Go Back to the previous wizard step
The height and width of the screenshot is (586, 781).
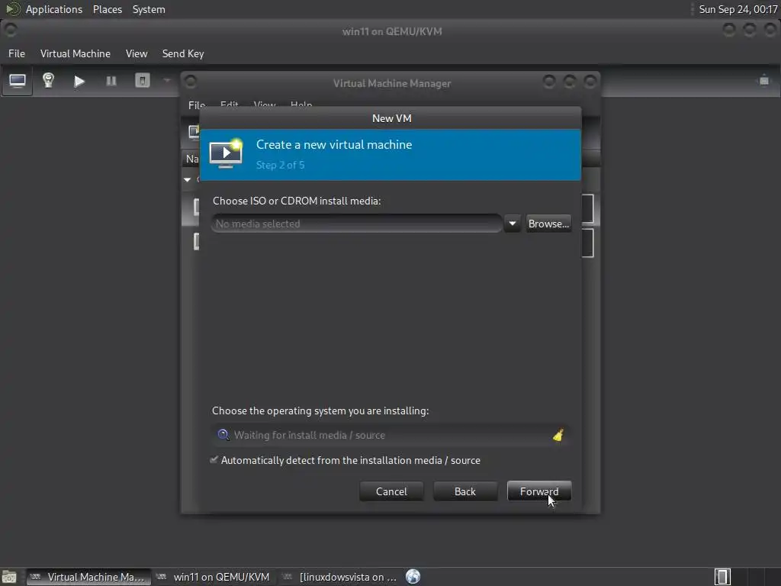464,491
